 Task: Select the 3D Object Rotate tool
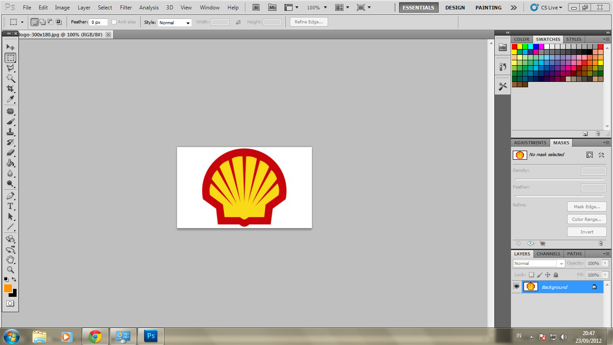tap(10, 239)
